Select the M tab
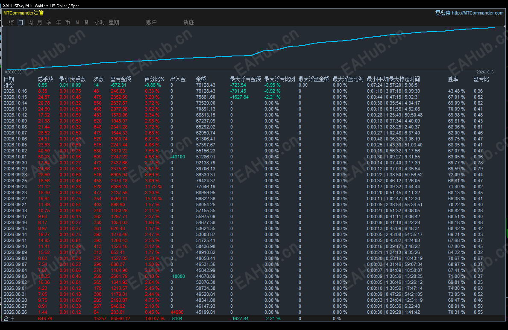This screenshot has height=330, width=508. coord(77,22)
